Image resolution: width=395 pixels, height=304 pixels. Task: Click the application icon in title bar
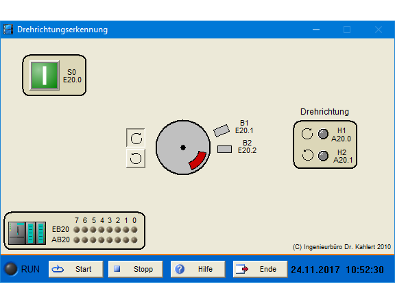(8, 30)
